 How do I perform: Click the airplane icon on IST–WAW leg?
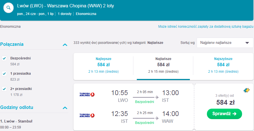point(157,118)
